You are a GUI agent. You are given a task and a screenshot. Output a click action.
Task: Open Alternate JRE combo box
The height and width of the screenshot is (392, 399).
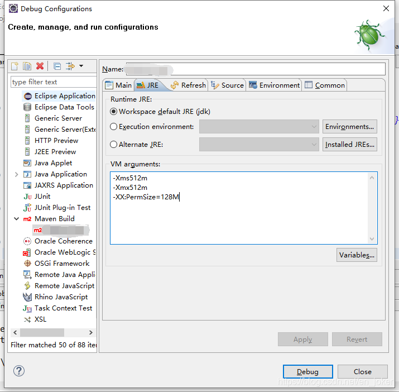[259, 145]
